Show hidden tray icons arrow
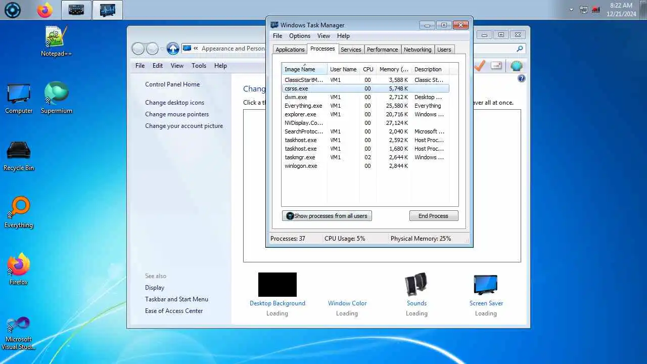This screenshot has width=647, height=364. coord(572,10)
